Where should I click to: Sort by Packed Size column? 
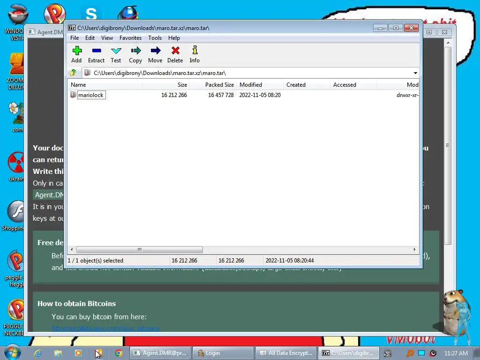[213, 85]
